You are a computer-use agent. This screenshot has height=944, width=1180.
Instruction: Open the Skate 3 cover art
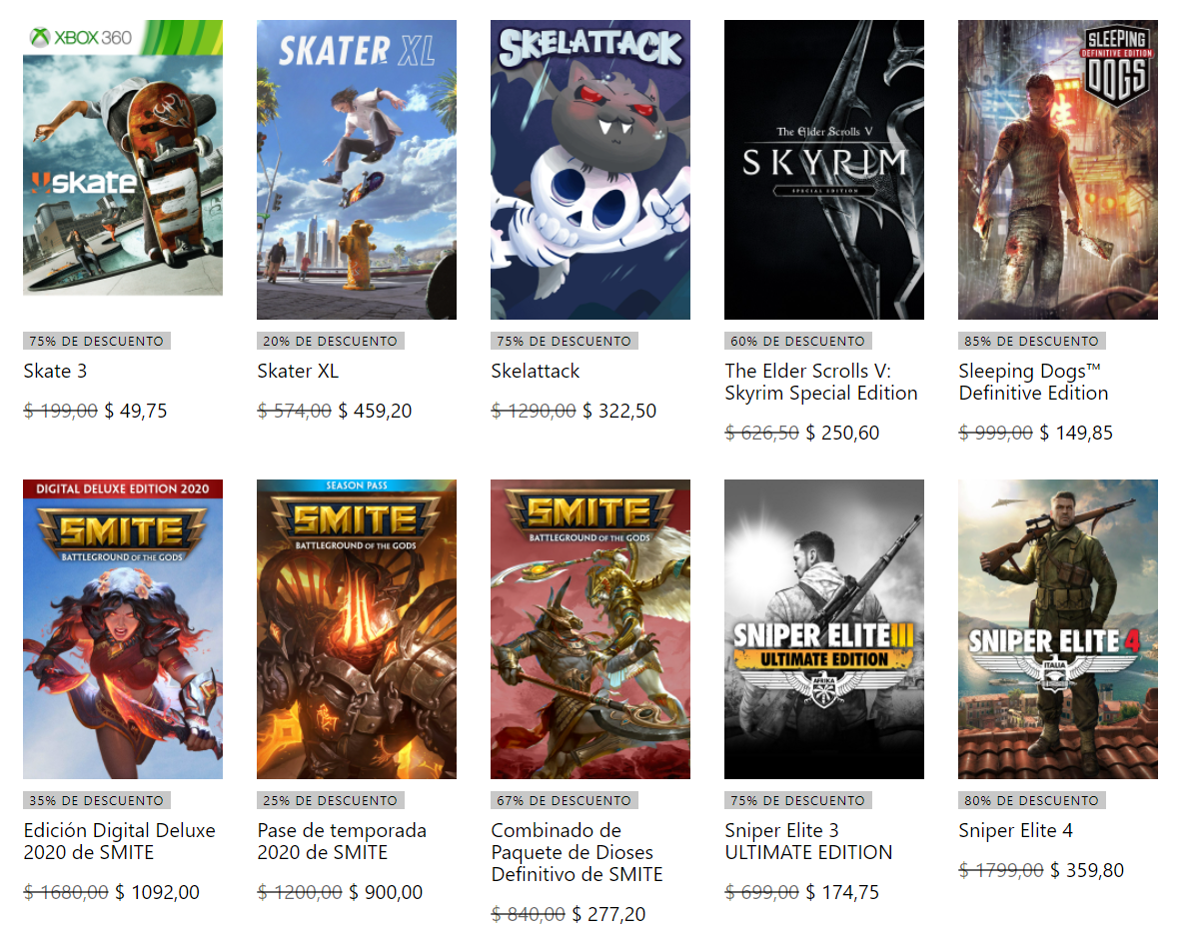[123, 158]
